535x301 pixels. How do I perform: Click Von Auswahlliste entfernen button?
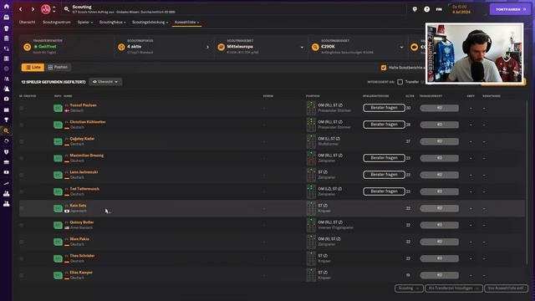506,288
